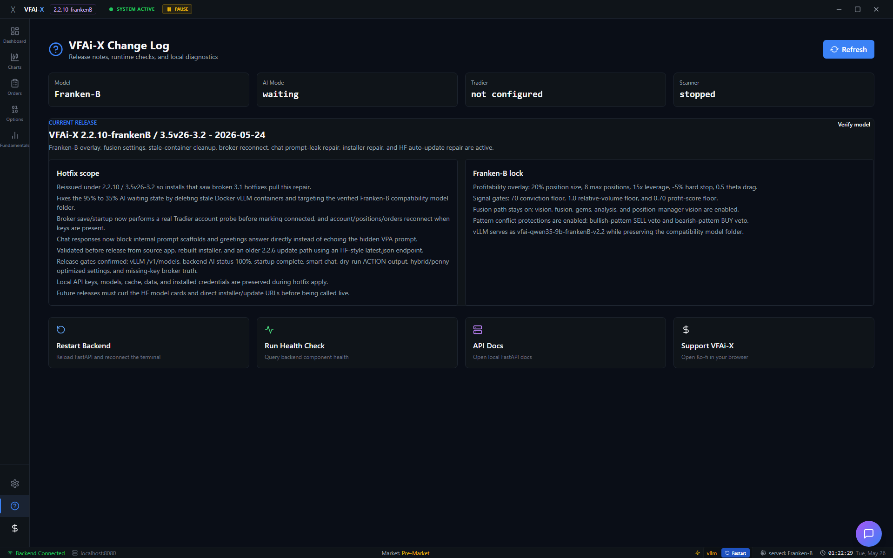Maximize the VFAi-X window
This screenshot has width=893, height=558.
[858, 9]
